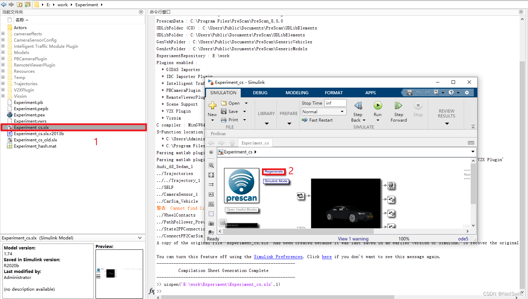Click the Fit to View palette icon

[211, 175]
